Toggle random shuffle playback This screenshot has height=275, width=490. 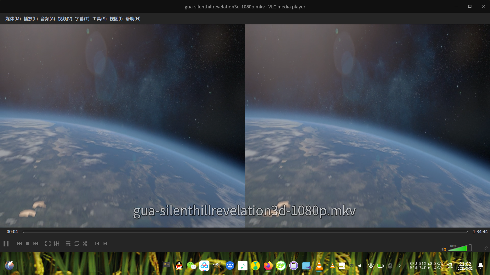coord(85,244)
